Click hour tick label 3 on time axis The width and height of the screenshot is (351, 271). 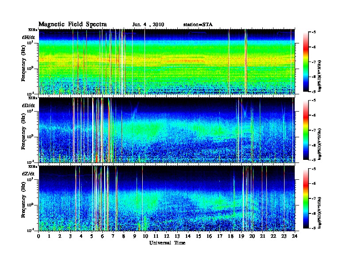click(x=71, y=236)
